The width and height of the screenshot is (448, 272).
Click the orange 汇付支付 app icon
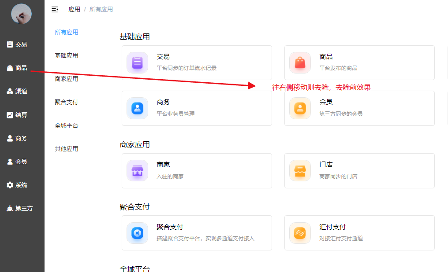[300, 233]
